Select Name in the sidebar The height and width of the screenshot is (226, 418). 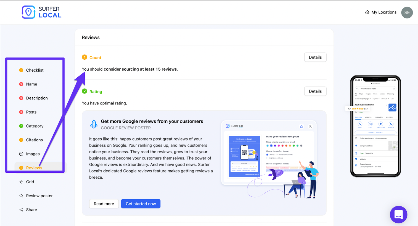[x=32, y=84]
